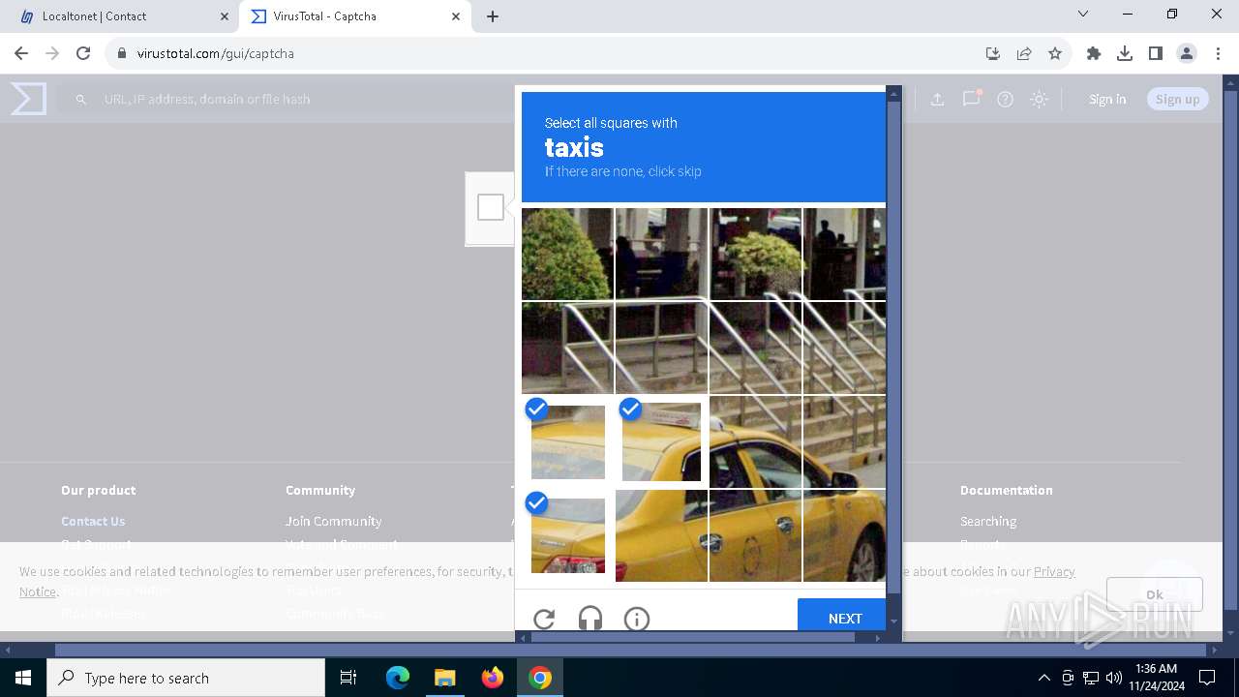This screenshot has width=1239, height=697.
Task: Click the Sign up button
Action: 1177,99
